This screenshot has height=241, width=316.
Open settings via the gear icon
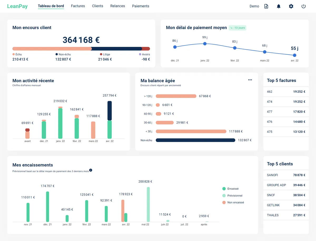pyautogui.click(x=291, y=6)
